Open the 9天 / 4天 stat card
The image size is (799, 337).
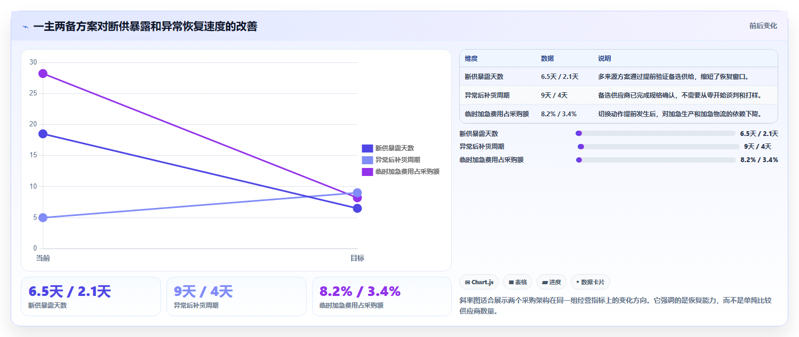click(236, 296)
